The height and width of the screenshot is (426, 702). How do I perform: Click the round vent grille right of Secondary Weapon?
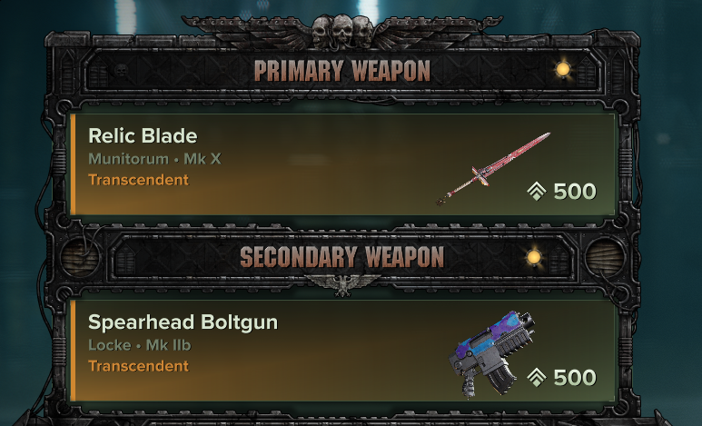click(605, 257)
